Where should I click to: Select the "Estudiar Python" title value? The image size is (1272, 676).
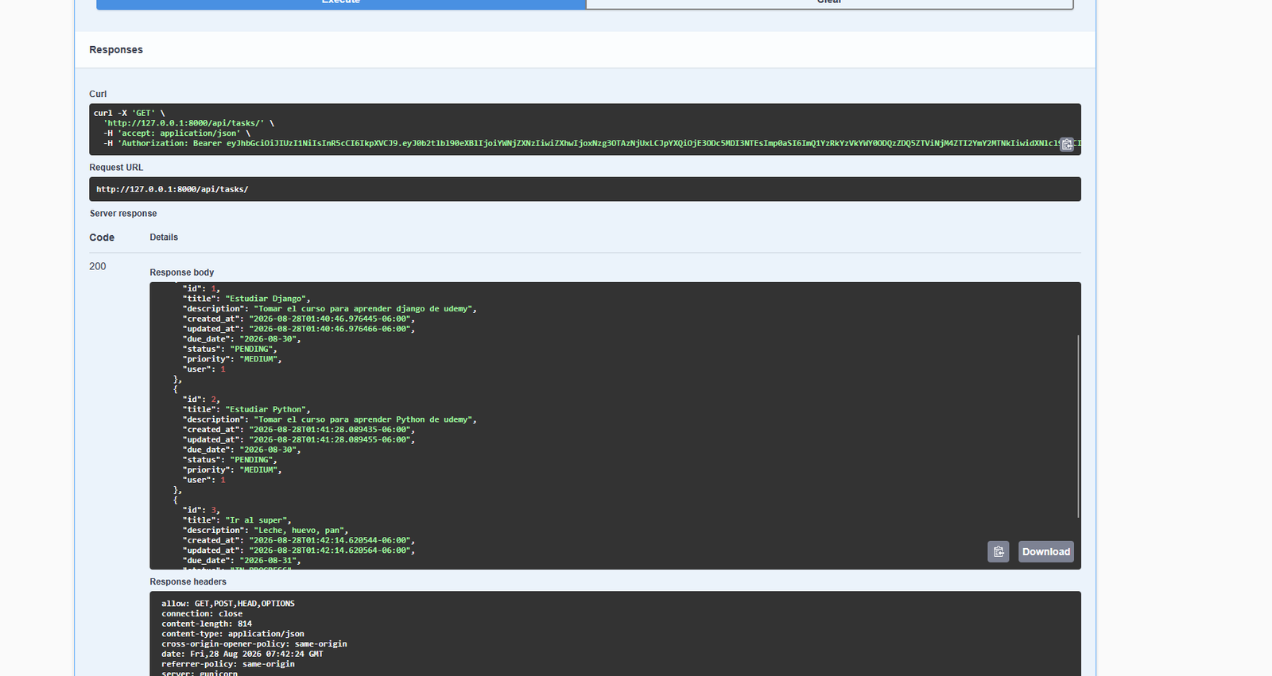266,409
